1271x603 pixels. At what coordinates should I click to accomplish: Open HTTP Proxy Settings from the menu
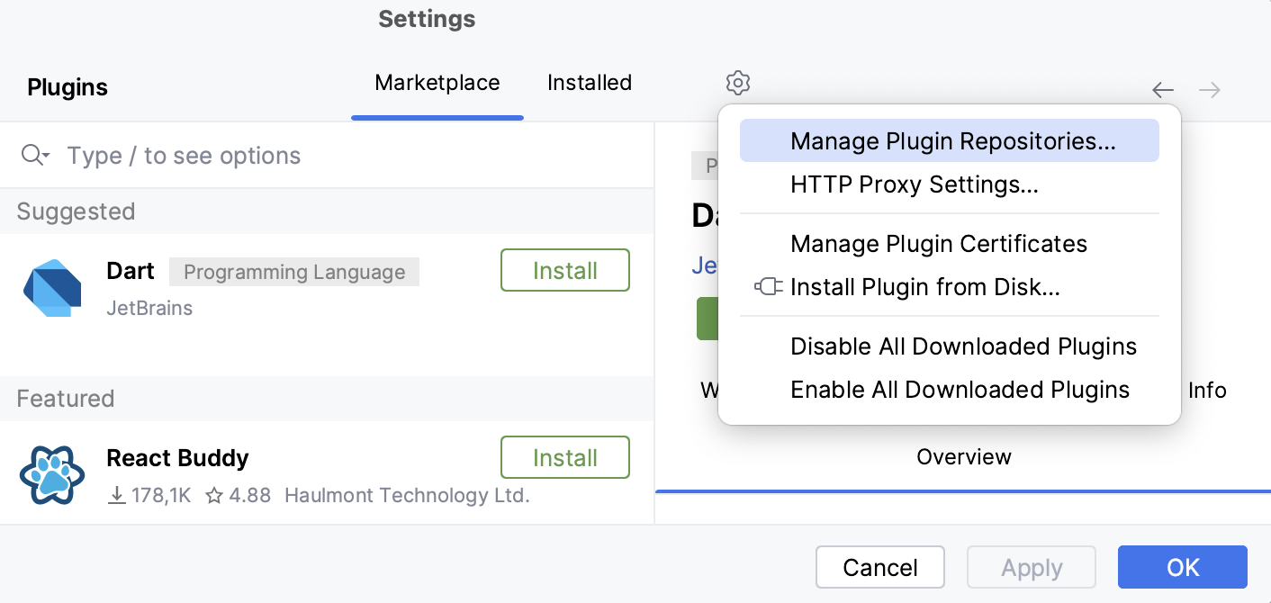point(915,184)
